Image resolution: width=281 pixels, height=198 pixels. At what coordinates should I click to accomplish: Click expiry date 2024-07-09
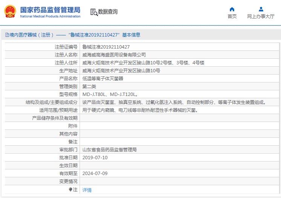(x=95, y=174)
